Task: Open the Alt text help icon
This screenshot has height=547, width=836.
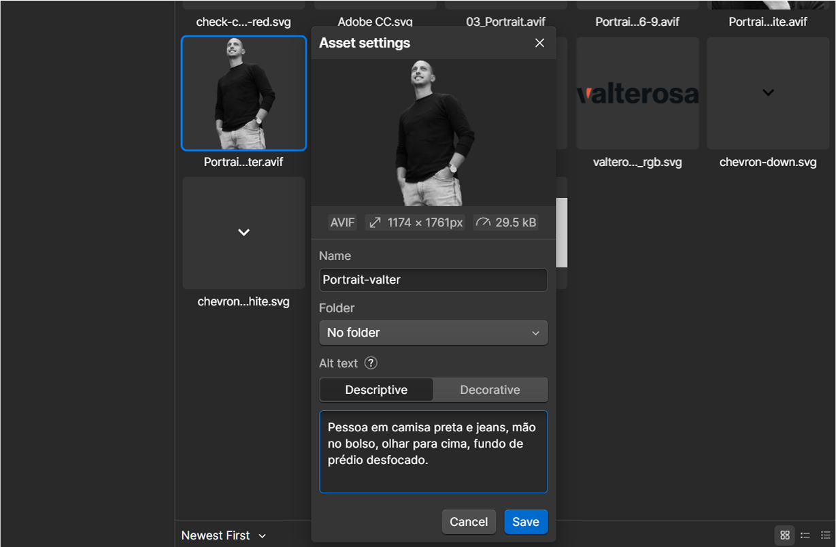Action: coord(371,363)
